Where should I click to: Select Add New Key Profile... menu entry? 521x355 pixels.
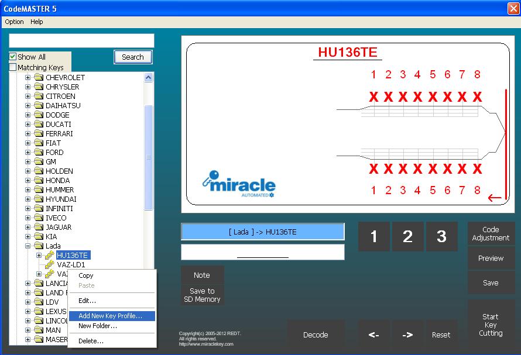pyautogui.click(x=112, y=316)
